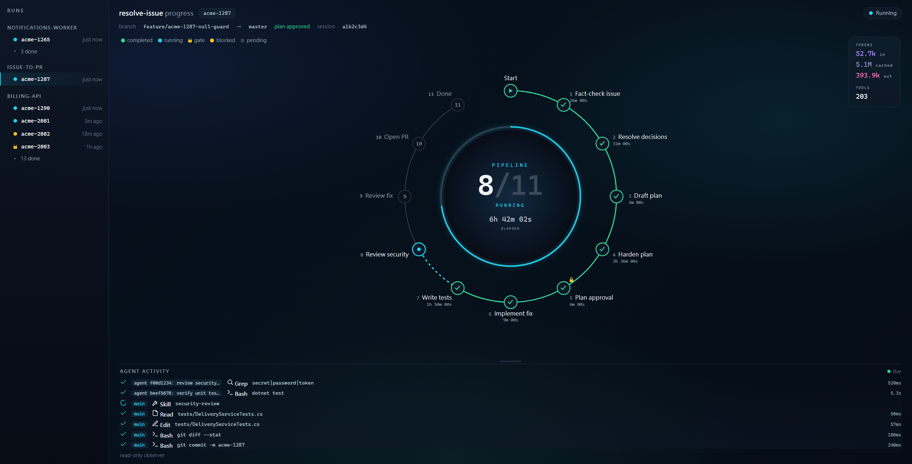Click the gate lock icon on Plan approval
Screen dimensions: 912x464
[571, 280]
